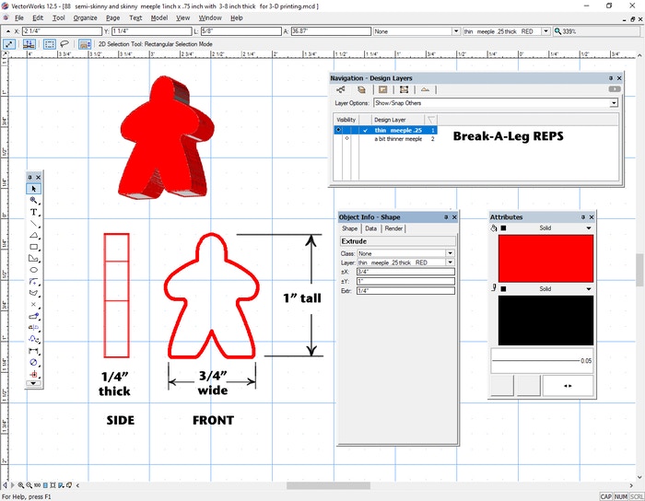The image size is (645, 501).
Task: Sort by Visibility column header
Action: pos(346,120)
